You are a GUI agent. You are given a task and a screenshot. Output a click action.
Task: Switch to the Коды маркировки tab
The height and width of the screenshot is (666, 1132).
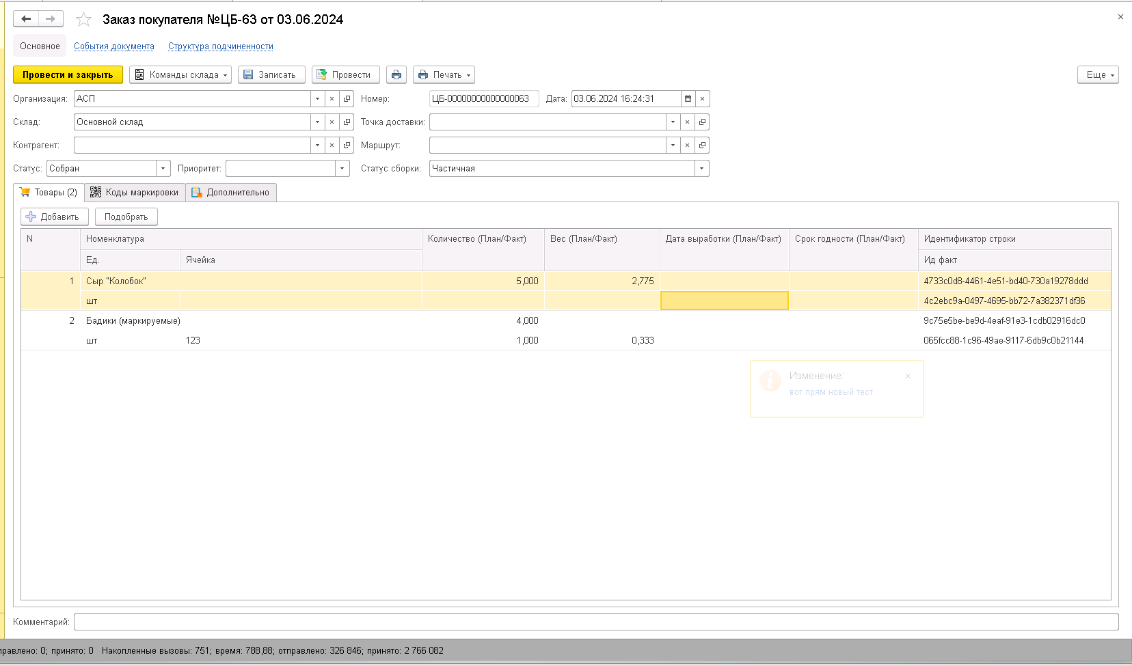coord(135,192)
